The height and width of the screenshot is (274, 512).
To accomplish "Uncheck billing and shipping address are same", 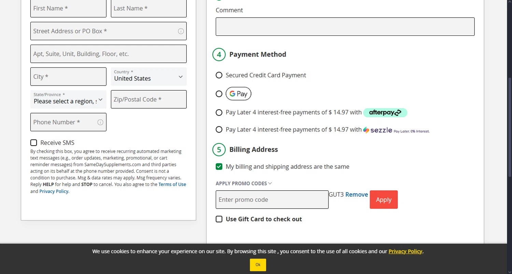I will coord(219,167).
